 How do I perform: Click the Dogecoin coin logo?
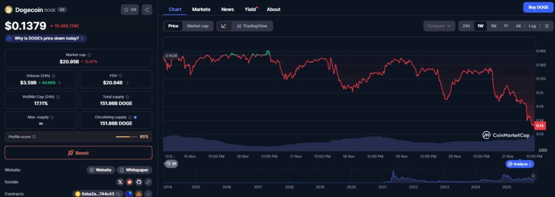coord(9,10)
